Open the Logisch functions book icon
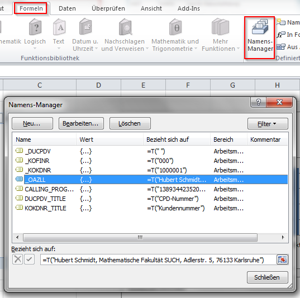Image resolution: width=300 pixels, height=298 pixels. 35,27
